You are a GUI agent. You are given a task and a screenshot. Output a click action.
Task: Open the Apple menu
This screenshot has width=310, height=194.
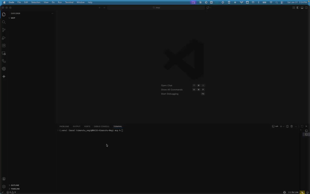pos(4,2)
